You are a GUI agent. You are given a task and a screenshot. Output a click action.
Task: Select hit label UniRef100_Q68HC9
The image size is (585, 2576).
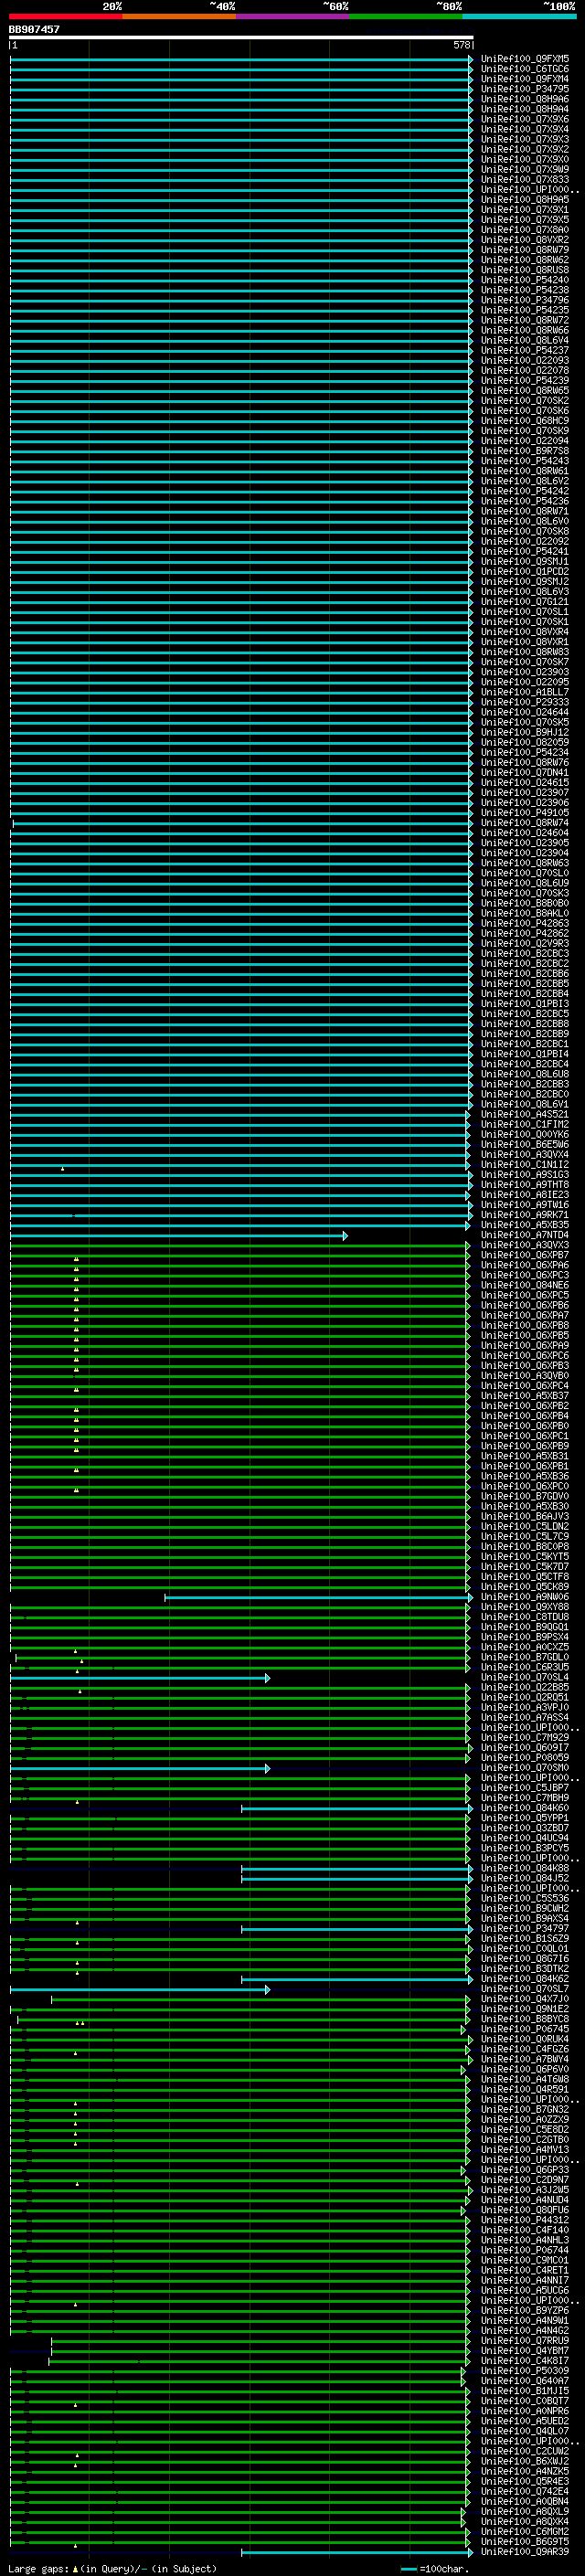pos(525,421)
